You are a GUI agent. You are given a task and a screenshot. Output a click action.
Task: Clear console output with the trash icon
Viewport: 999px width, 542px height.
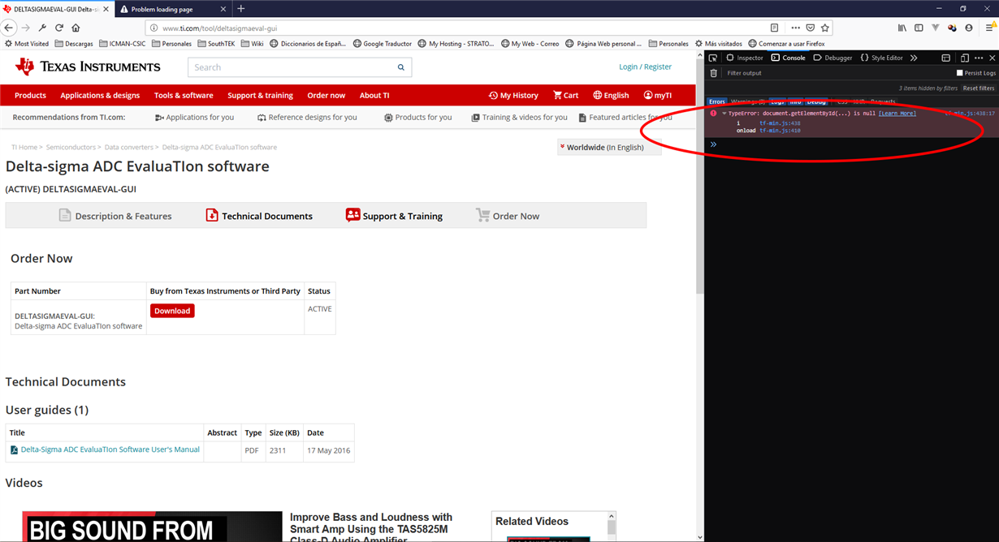[x=714, y=73]
